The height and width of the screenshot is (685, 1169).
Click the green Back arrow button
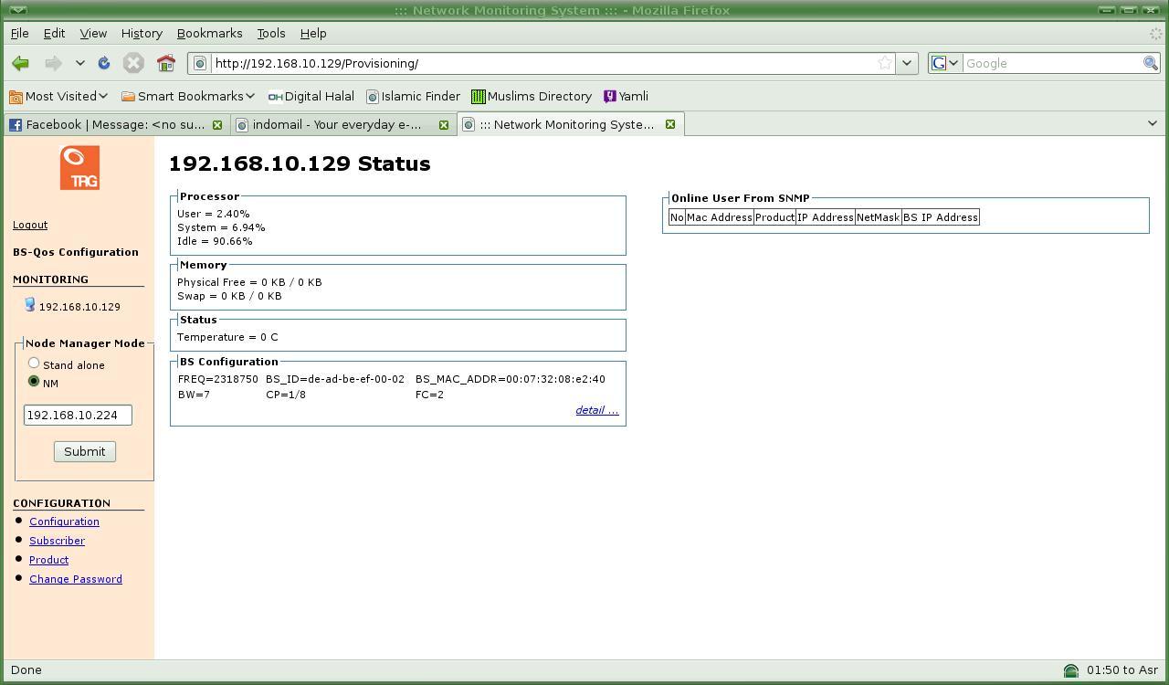[20, 63]
